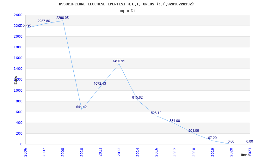Viewport: 253px width, 158px height.
Task: Click the 2016 x-axis year label
Action: point(156,152)
